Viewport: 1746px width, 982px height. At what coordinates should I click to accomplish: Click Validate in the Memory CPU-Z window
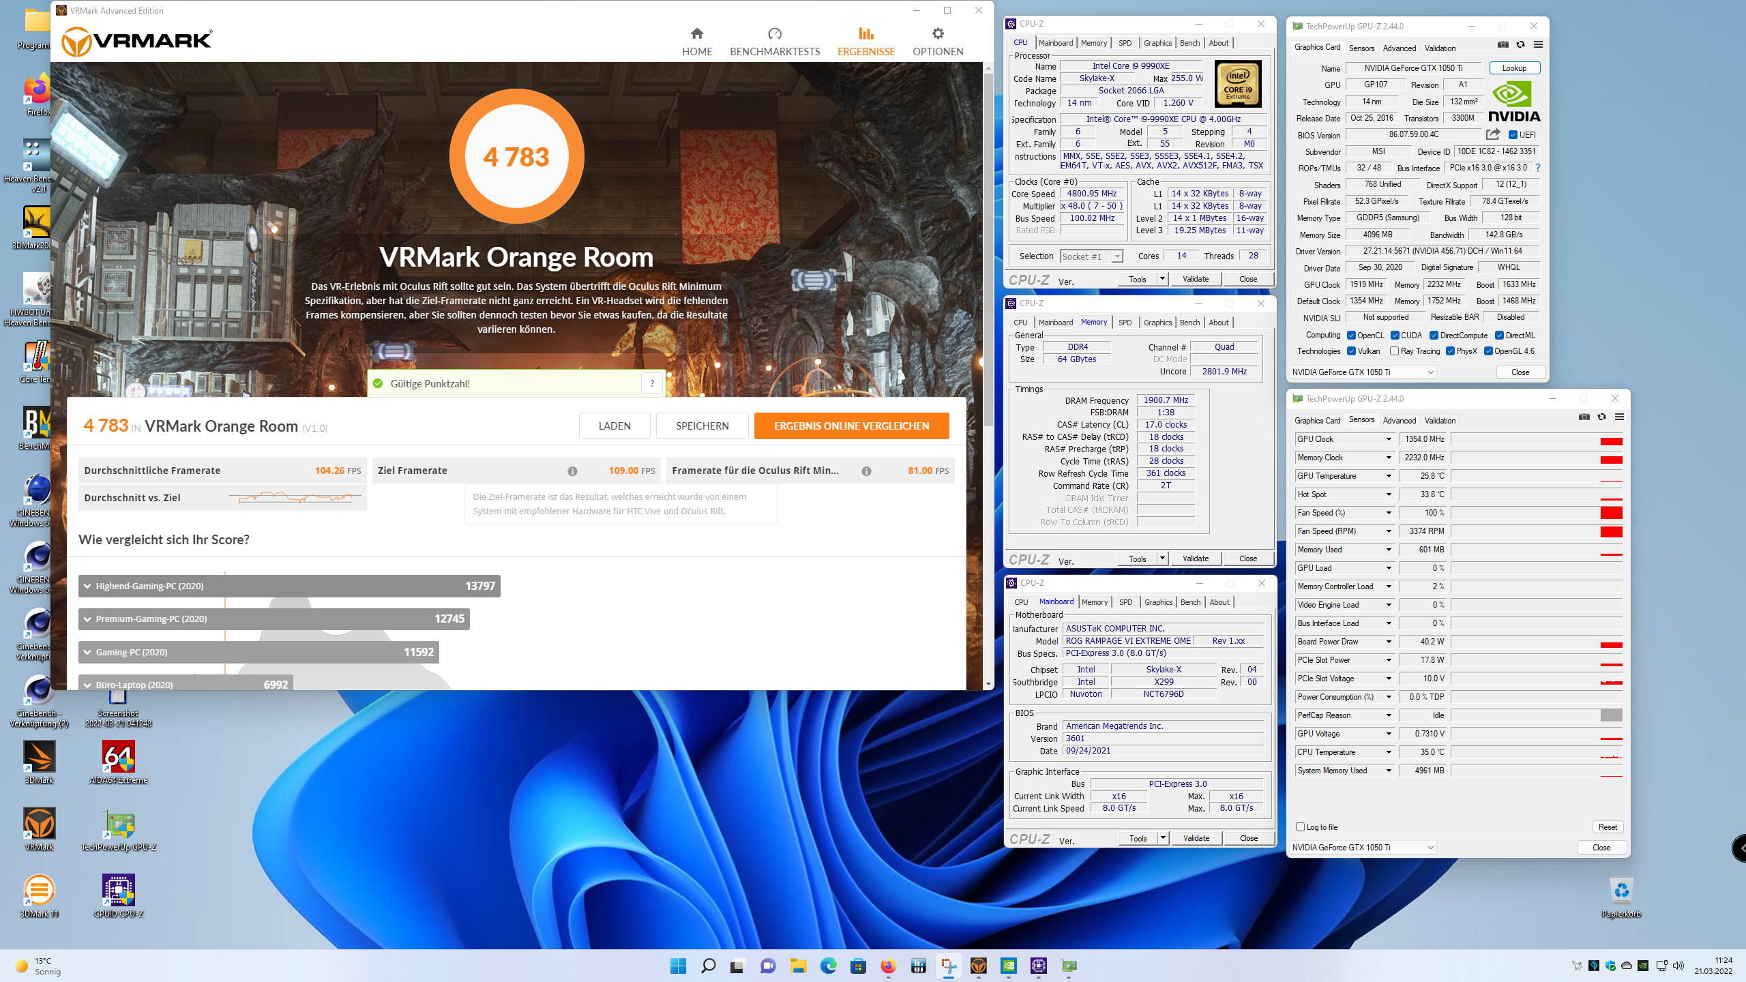1195,559
